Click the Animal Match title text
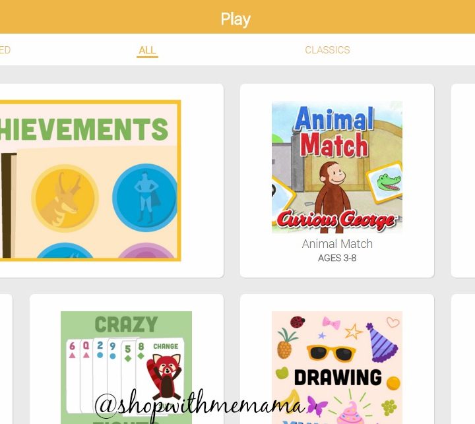This screenshot has height=424, width=475. coord(337,244)
